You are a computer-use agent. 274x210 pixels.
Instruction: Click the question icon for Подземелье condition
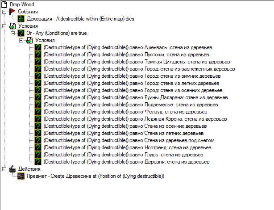point(38,105)
